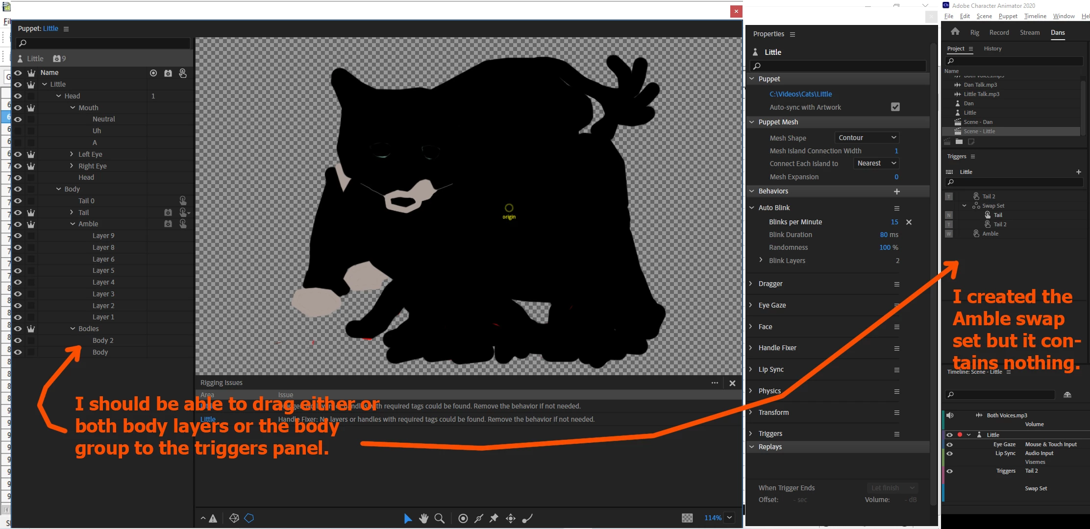
Task: Click add trigger plus icon
Action: point(1078,172)
